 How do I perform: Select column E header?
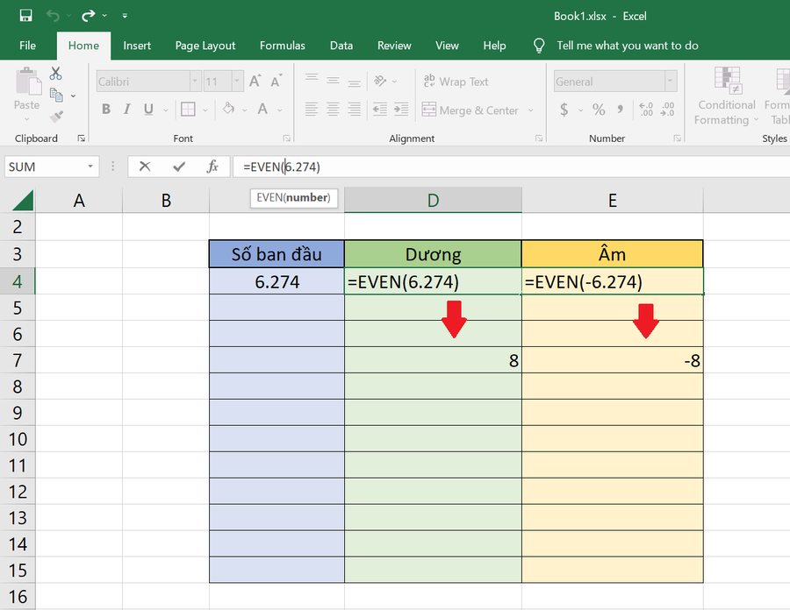612,200
